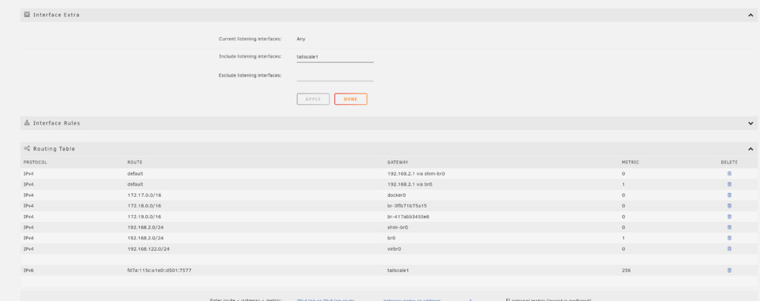Click the 'Exclude listening interfaces' label
Screen dimensions: 760x301
pyautogui.click(x=250, y=75)
